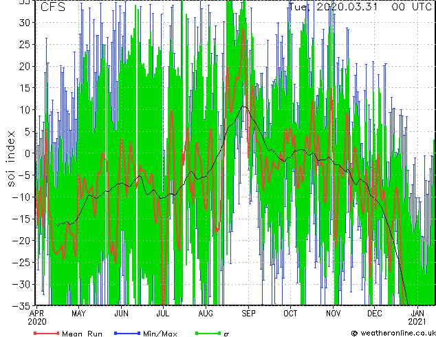Click the CFS model title label

tap(53, 7)
